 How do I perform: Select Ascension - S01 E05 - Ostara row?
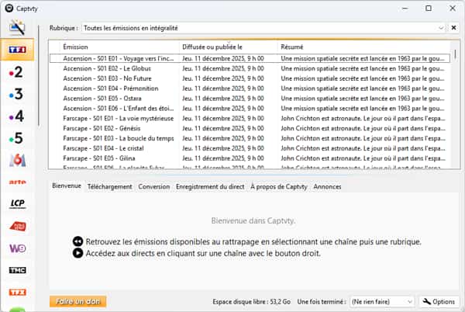[250, 99]
